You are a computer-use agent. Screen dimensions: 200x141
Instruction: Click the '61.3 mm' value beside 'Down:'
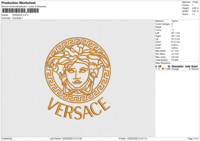[176, 42]
